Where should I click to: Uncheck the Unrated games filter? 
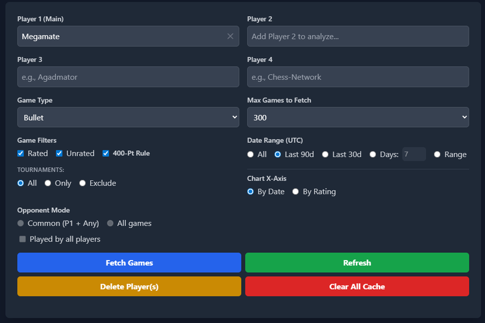(x=59, y=153)
